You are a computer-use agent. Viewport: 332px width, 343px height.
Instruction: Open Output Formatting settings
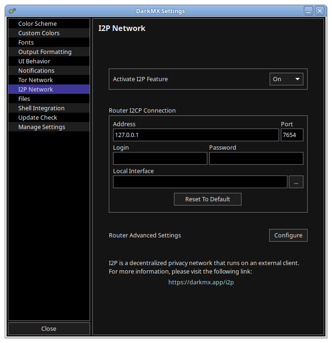(49, 52)
